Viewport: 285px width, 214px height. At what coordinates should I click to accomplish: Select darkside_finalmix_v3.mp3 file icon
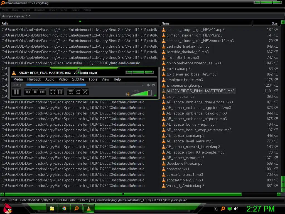tap(164, 47)
